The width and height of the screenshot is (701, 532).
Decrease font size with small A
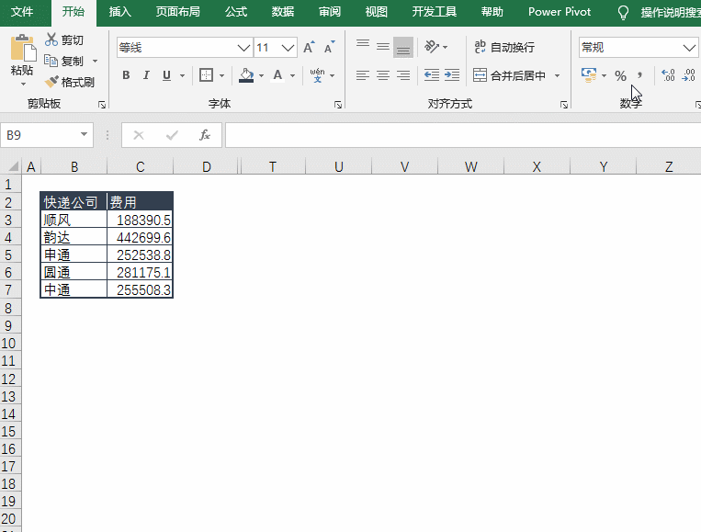[x=330, y=48]
